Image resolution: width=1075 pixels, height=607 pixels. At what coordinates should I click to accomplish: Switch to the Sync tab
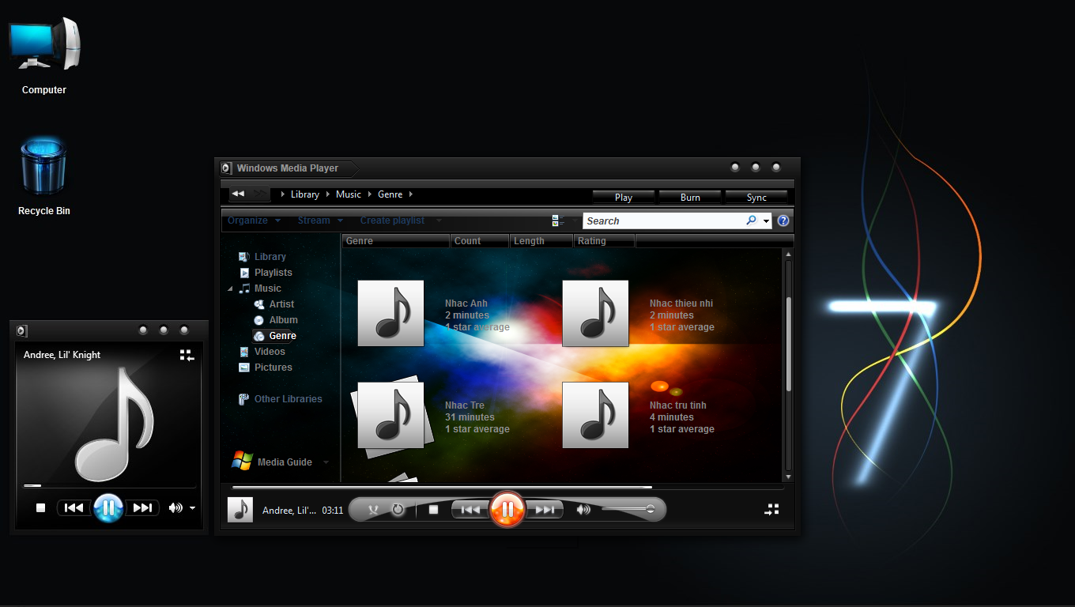click(756, 197)
